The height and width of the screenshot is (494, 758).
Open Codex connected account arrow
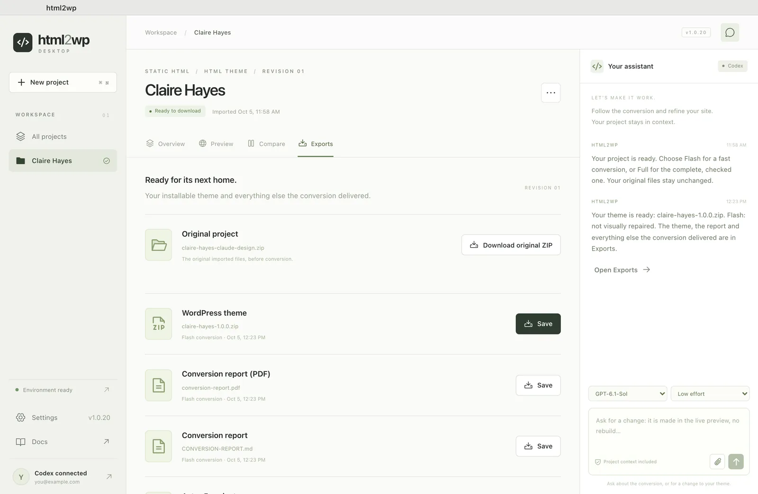tap(109, 476)
